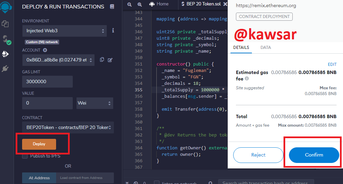
Task: Click the gas fee info icon
Action: tap(247, 78)
